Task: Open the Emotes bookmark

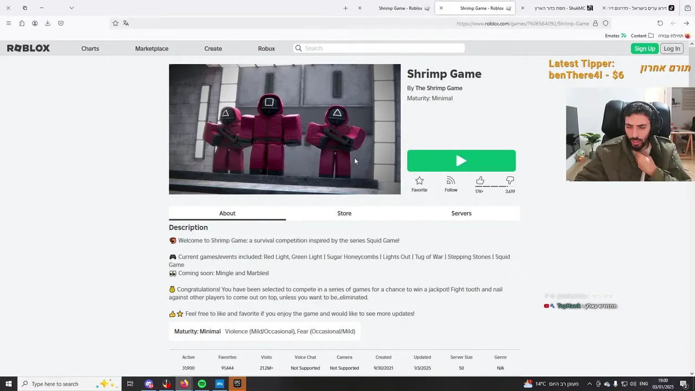Action: [x=616, y=36]
